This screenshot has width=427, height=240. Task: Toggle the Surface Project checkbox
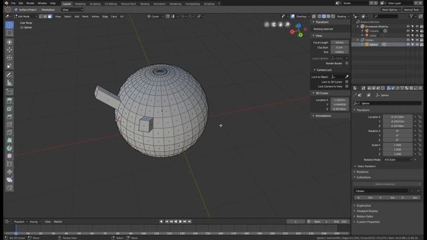coord(16,9)
